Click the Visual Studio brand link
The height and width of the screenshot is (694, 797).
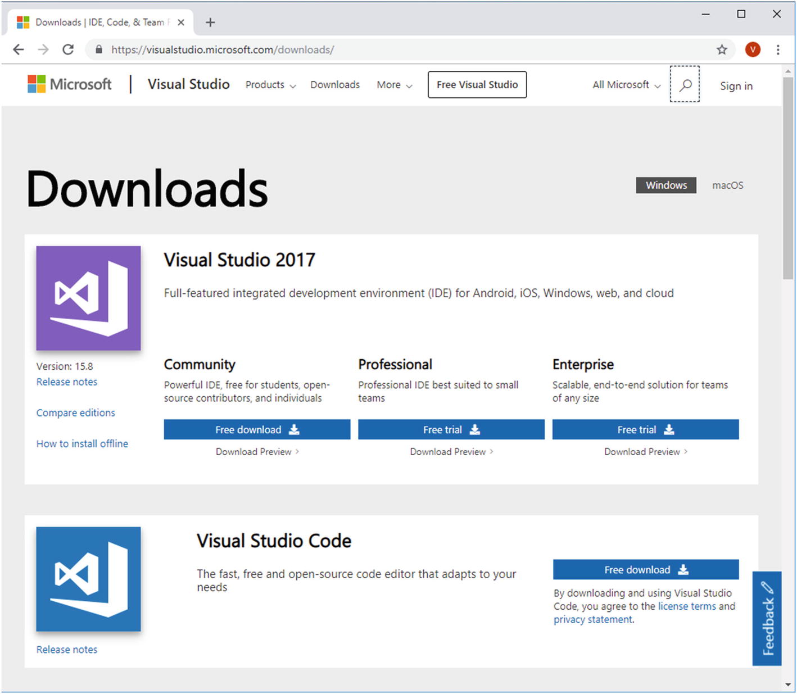(188, 84)
